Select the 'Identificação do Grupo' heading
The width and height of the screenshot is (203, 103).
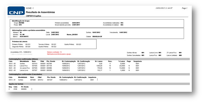21,21
